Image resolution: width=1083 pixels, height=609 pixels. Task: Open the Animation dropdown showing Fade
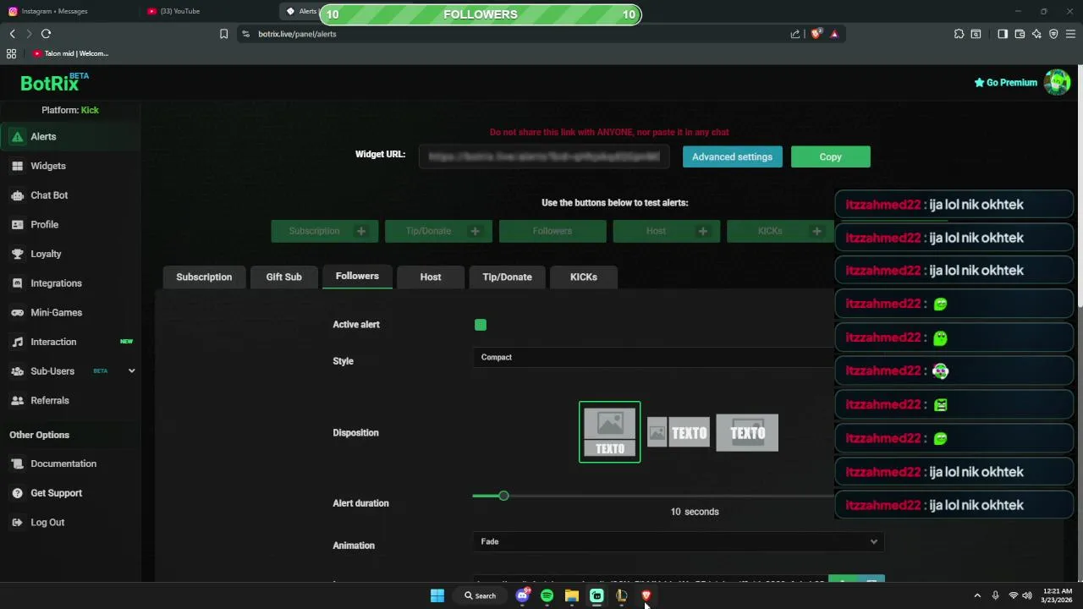[678, 541]
